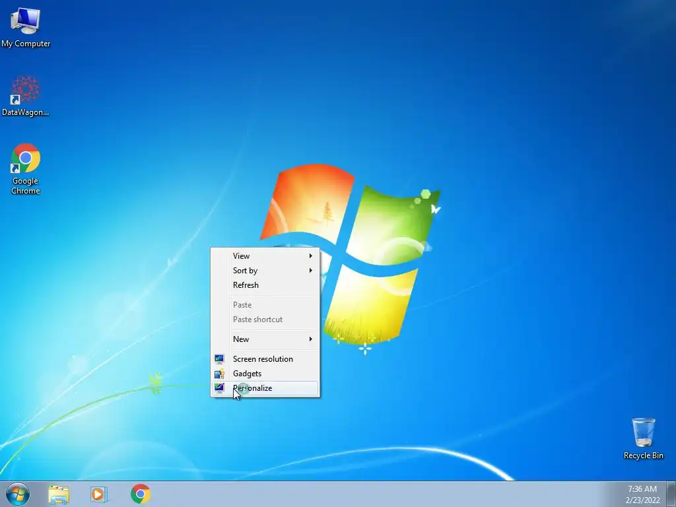Choose Refresh from the context menu
This screenshot has width=676, height=507.
coord(265,285)
